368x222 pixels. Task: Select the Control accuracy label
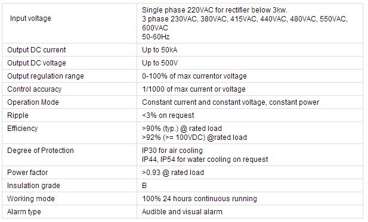tap(35, 89)
